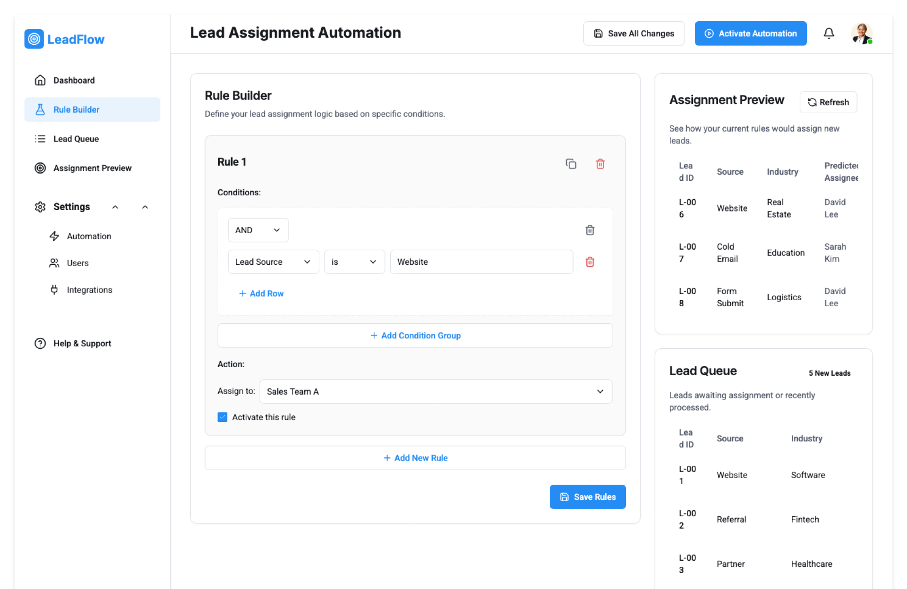Open user profile avatar
This screenshot has height=589, width=907.
pyautogui.click(x=861, y=34)
